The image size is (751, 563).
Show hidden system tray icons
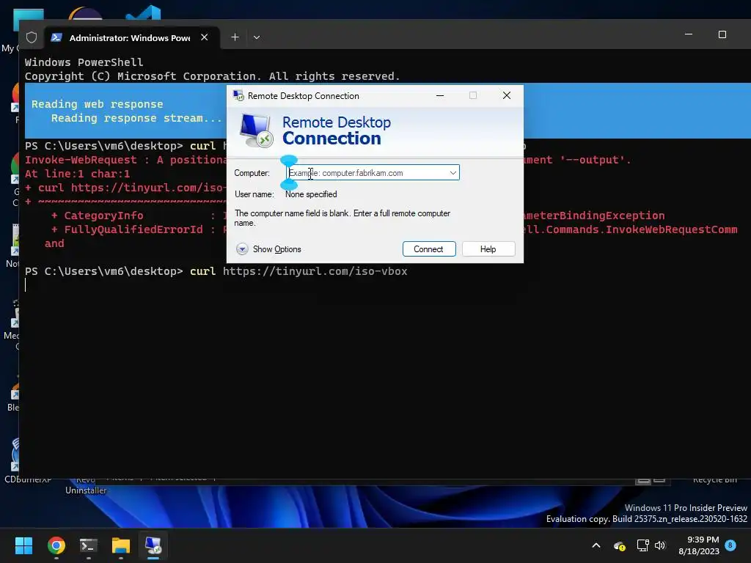pos(596,545)
